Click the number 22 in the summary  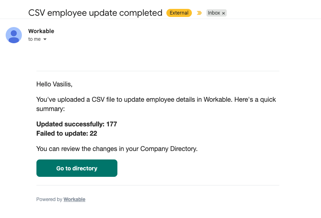93,133
